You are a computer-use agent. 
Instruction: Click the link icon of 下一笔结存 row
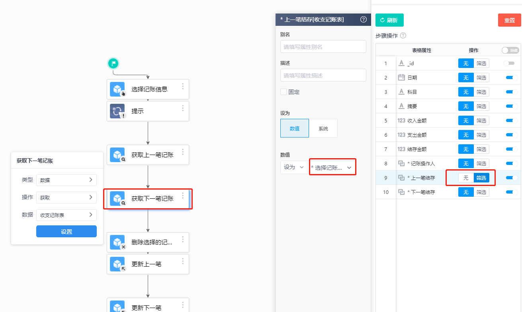pos(401,192)
